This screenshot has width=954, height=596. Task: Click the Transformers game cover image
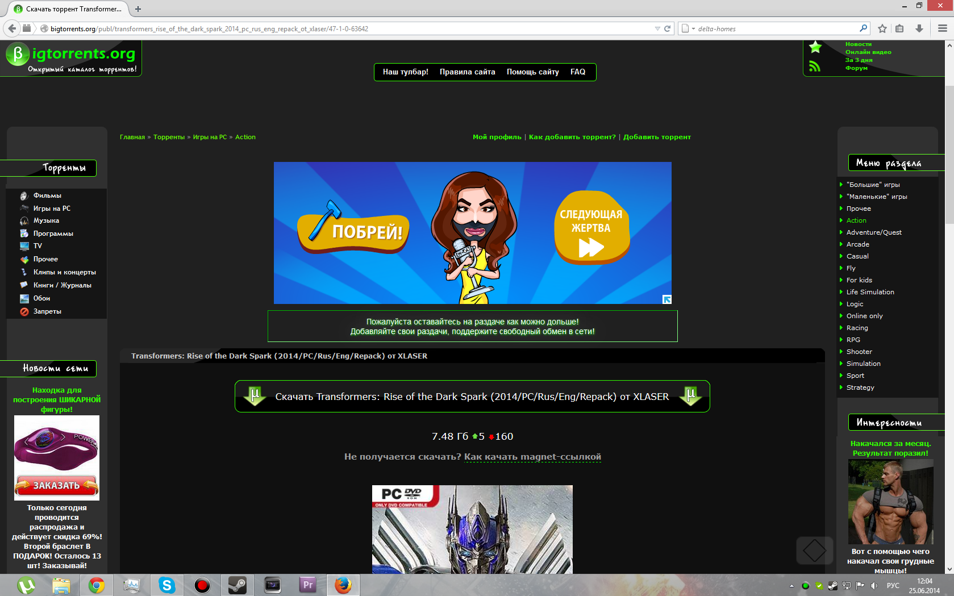pos(472,530)
